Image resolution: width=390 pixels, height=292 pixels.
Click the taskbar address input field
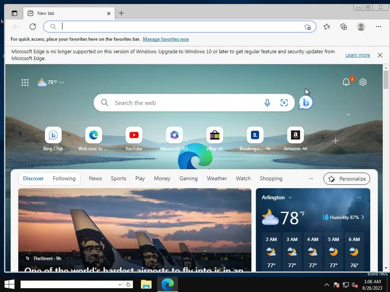click(69, 284)
